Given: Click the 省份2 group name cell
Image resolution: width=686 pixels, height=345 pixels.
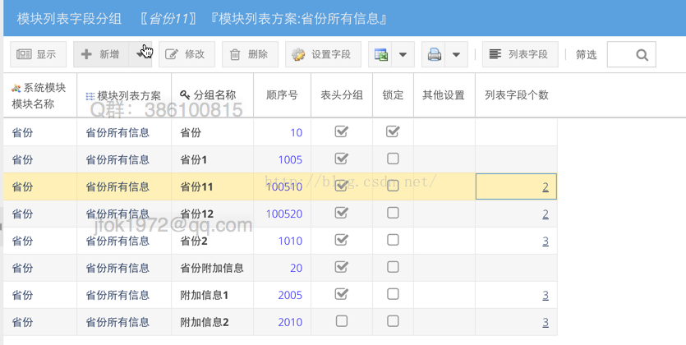Looking at the screenshot, I should pyautogui.click(x=212, y=241).
